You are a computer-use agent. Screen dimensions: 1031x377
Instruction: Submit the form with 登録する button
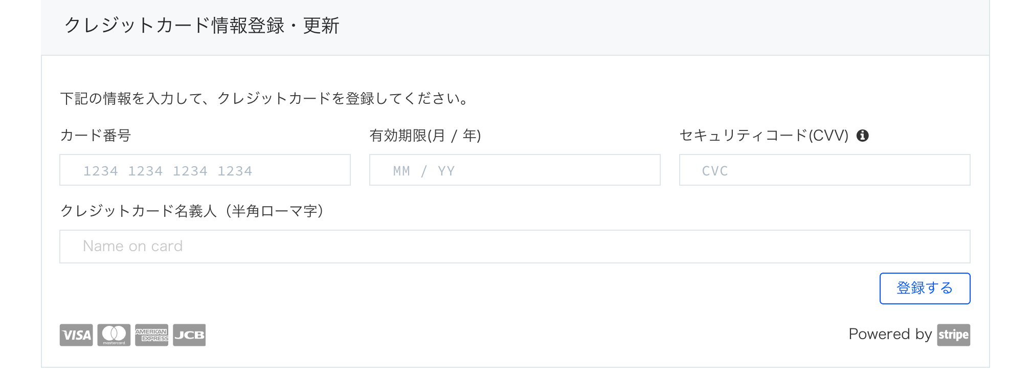coord(925,289)
